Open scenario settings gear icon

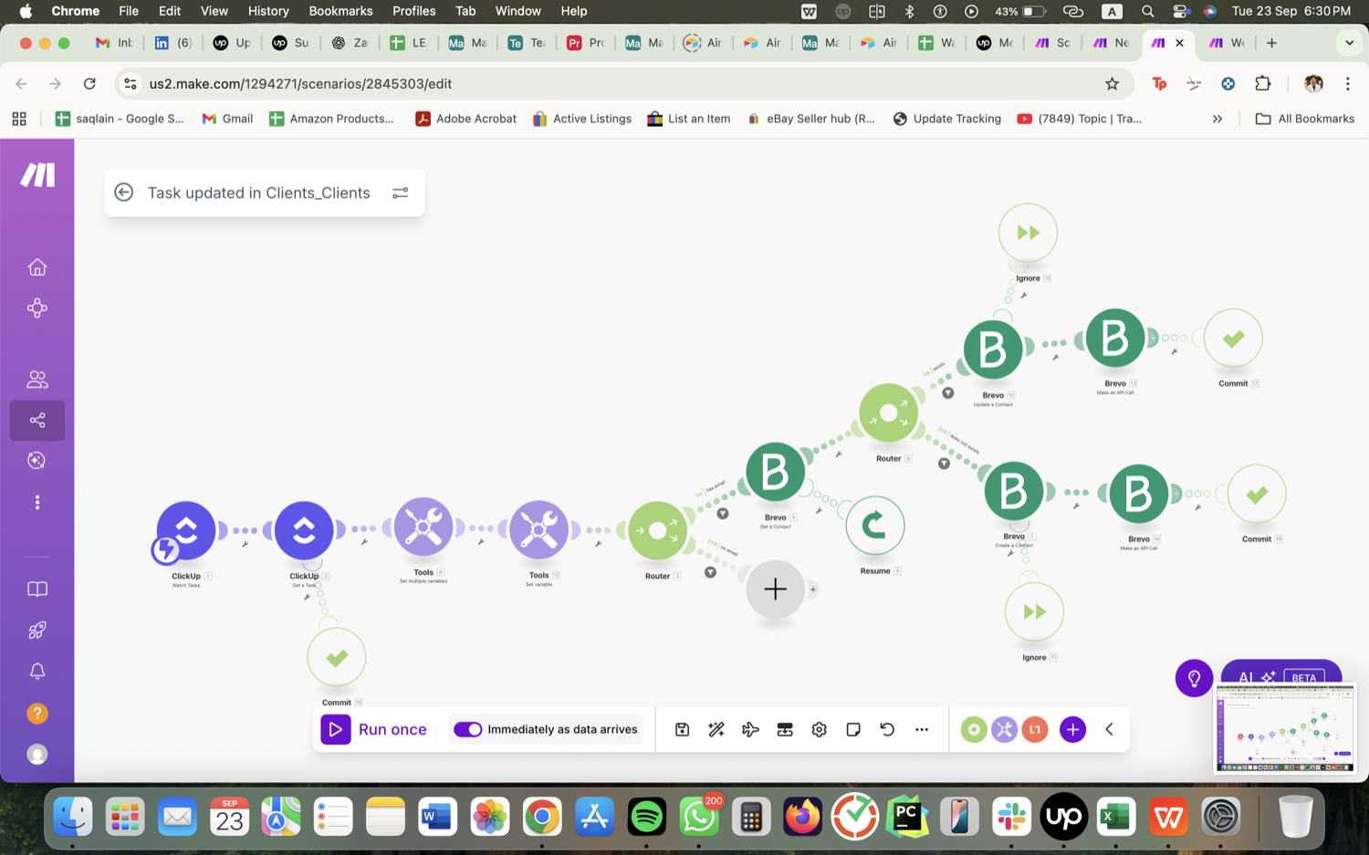click(x=819, y=729)
